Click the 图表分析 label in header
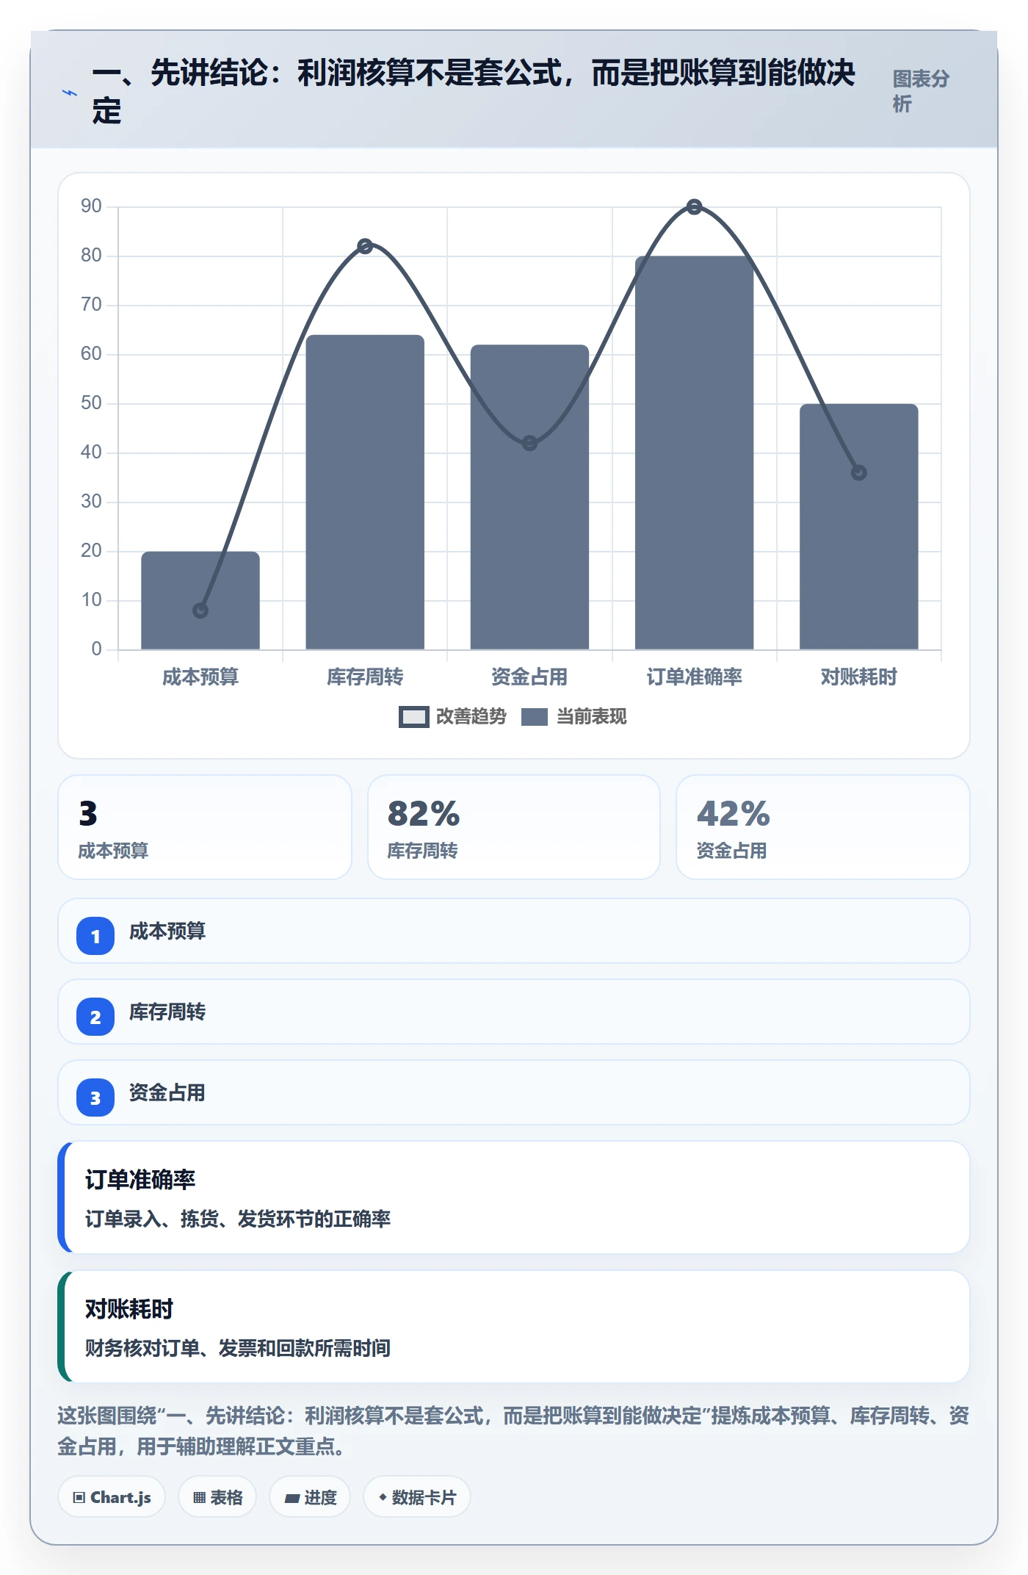1028x1575 pixels. (x=921, y=91)
